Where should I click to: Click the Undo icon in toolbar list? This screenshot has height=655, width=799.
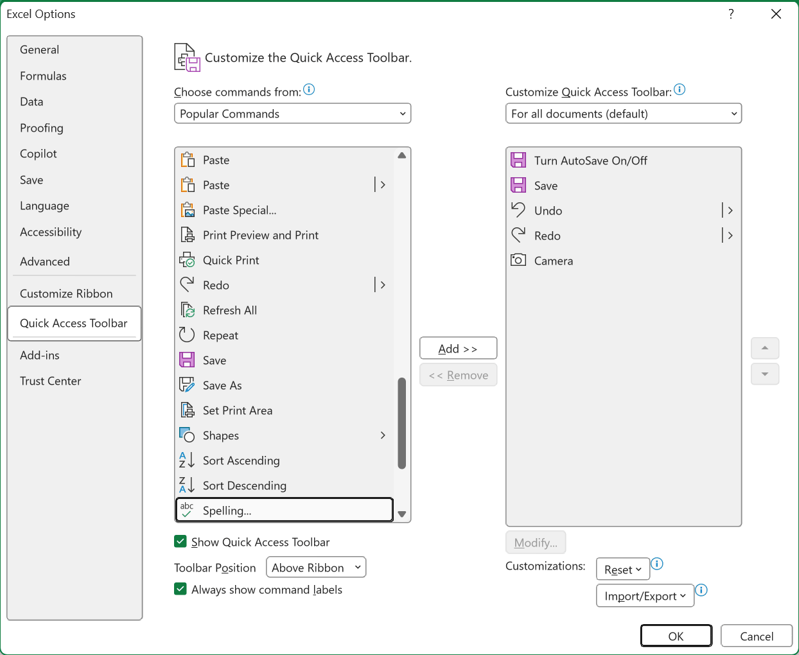518,211
